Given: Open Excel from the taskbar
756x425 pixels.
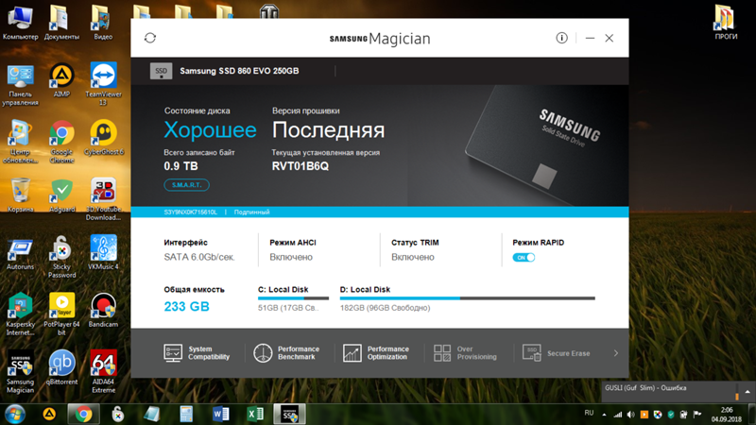Looking at the screenshot, I should (x=255, y=414).
